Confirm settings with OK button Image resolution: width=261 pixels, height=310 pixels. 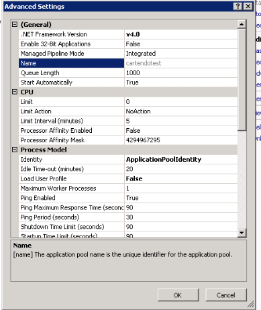point(178,295)
